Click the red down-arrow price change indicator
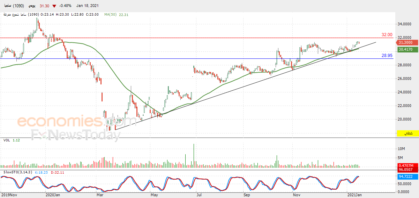Viewport: 419px width, 198px height. [54, 6]
